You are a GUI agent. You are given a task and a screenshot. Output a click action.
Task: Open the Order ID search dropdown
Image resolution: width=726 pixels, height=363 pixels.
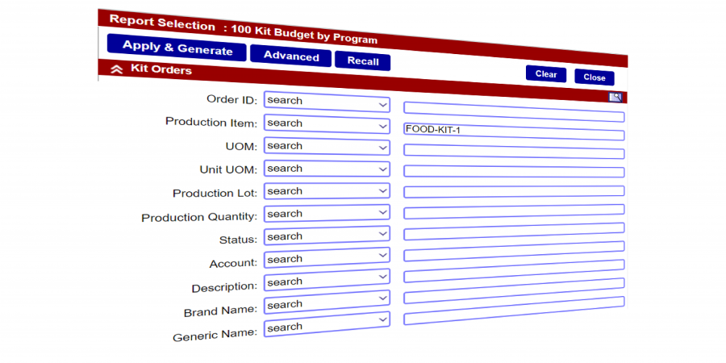pos(327,102)
